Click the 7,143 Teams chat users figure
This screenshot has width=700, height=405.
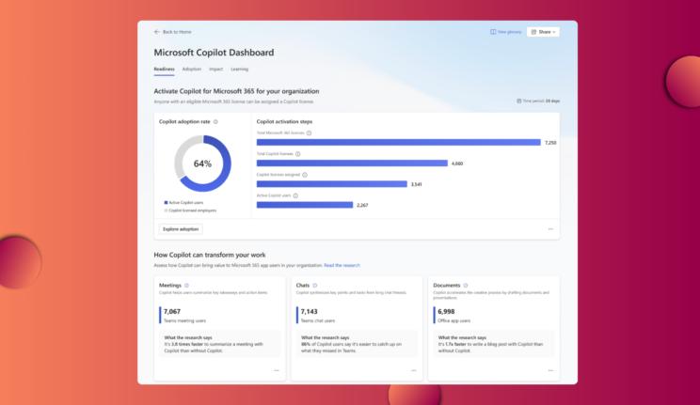click(x=309, y=312)
